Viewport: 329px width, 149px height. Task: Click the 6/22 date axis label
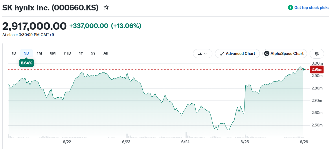(x=67, y=142)
